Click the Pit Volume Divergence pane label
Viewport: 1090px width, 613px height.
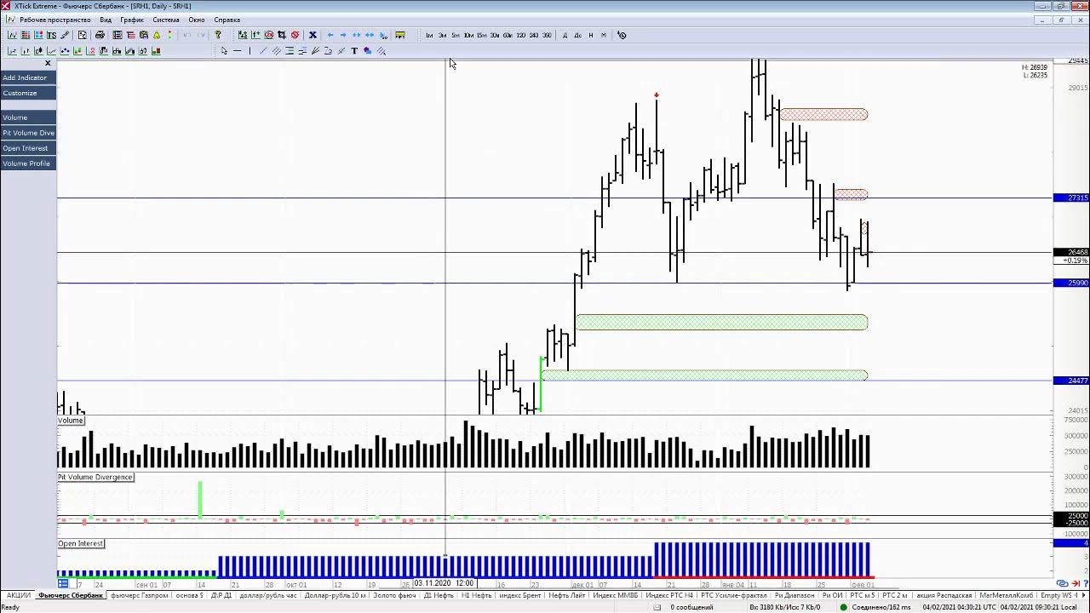click(x=95, y=477)
